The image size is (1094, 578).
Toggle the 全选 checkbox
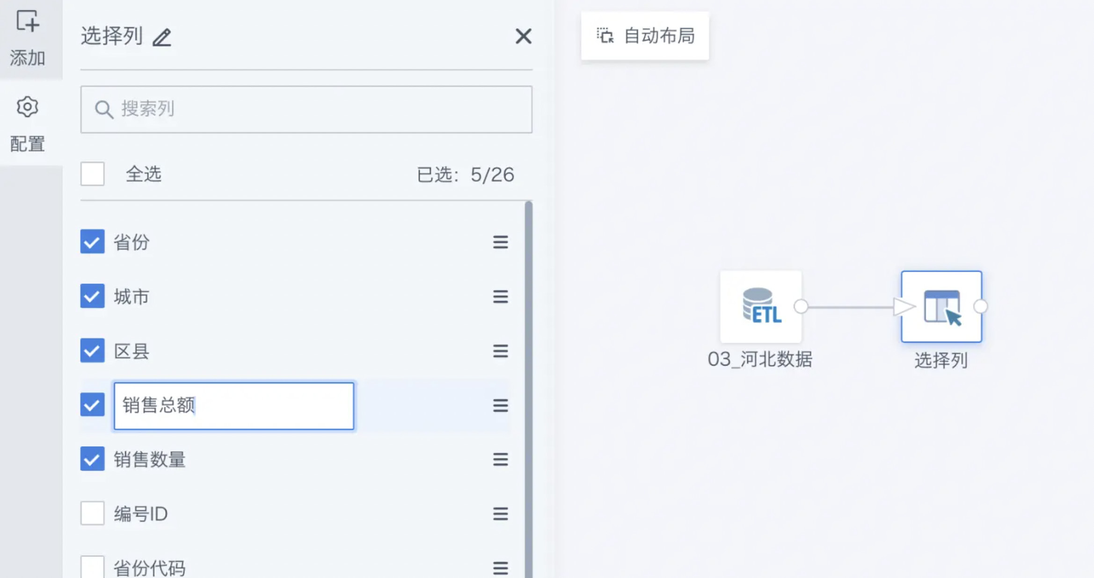tap(92, 174)
